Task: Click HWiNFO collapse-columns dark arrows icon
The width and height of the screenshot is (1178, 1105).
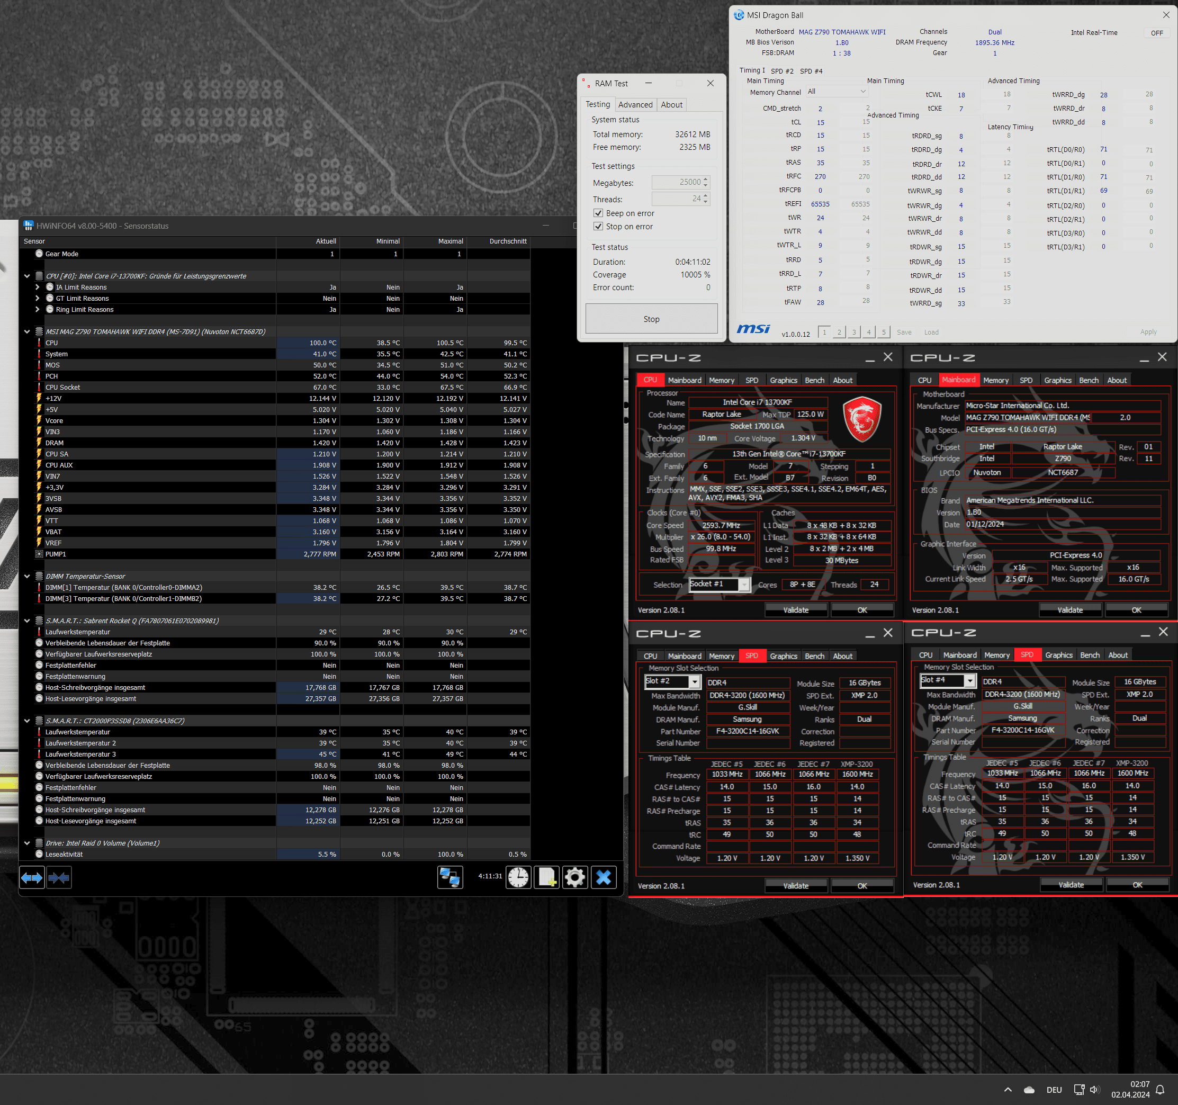Action: 59,877
